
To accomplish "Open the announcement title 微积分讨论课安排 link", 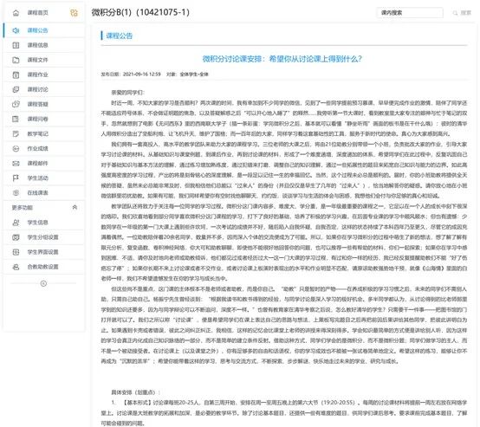I will point(282,59).
